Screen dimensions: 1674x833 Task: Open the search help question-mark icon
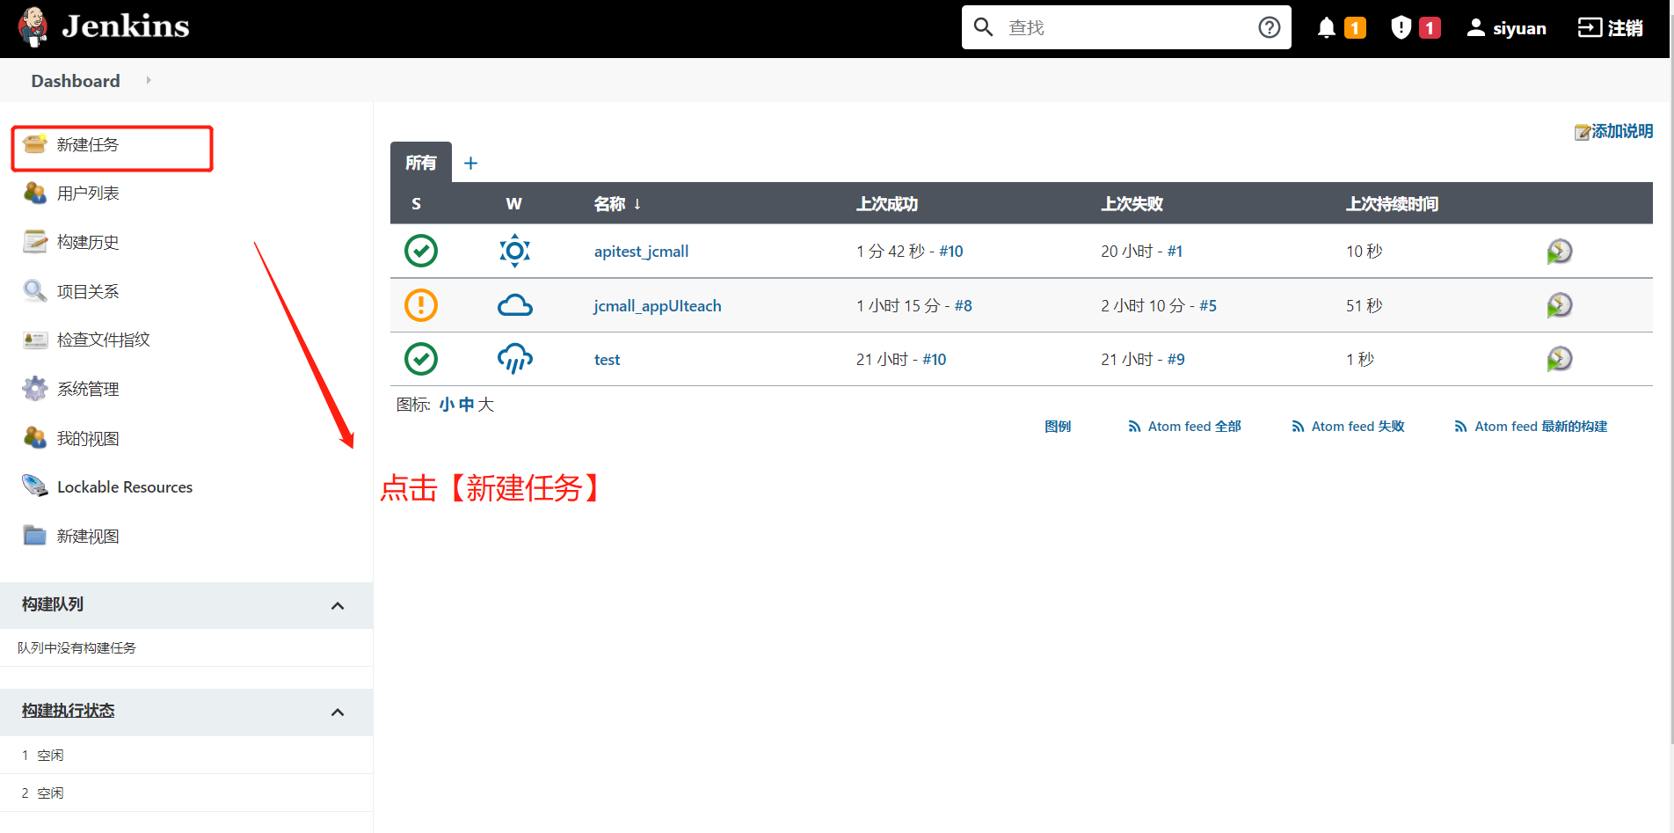(1269, 27)
